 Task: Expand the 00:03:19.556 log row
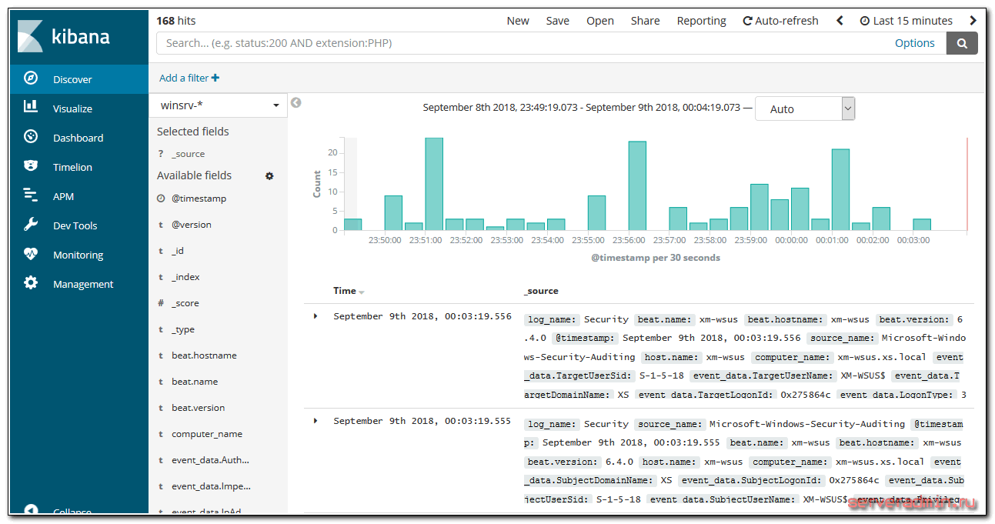316,316
